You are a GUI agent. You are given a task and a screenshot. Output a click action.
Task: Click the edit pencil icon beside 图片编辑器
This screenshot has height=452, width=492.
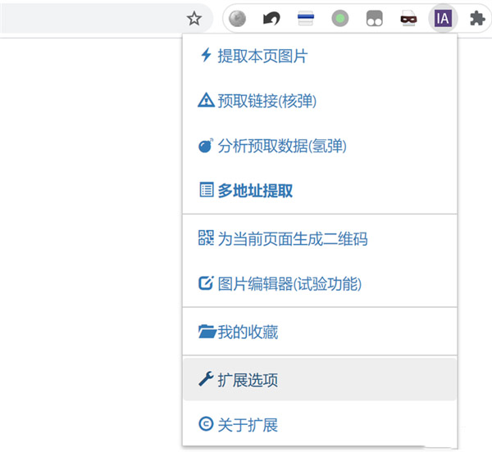[206, 282]
